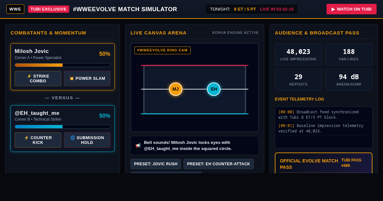
Task: Click the Arena Roar 94 dB card
Action: pos(349,79)
